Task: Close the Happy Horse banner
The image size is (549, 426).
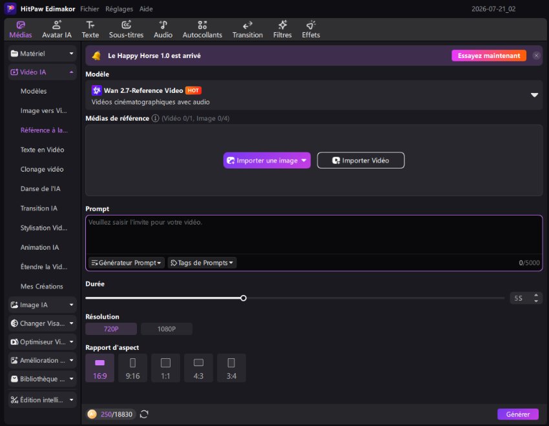Action: point(536,56)
